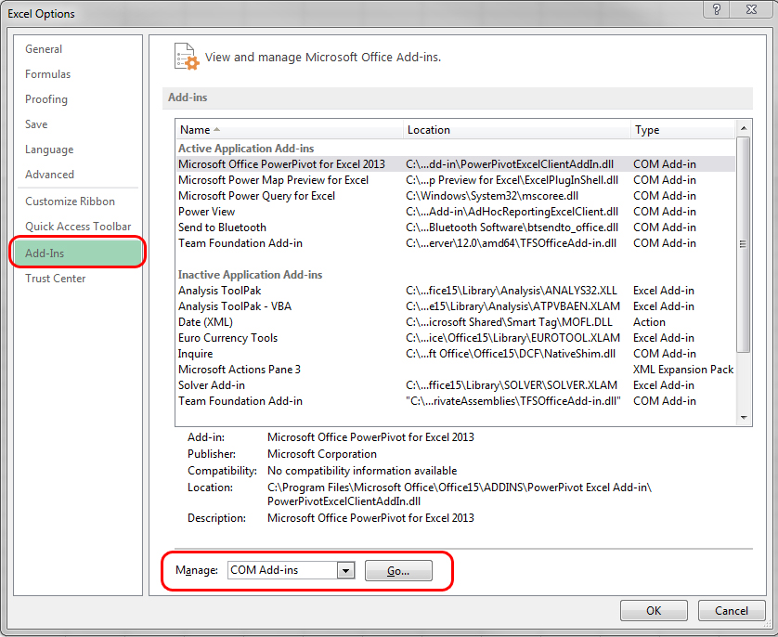
Task: Click the Help question mark icon
Action: coord(717,12)
